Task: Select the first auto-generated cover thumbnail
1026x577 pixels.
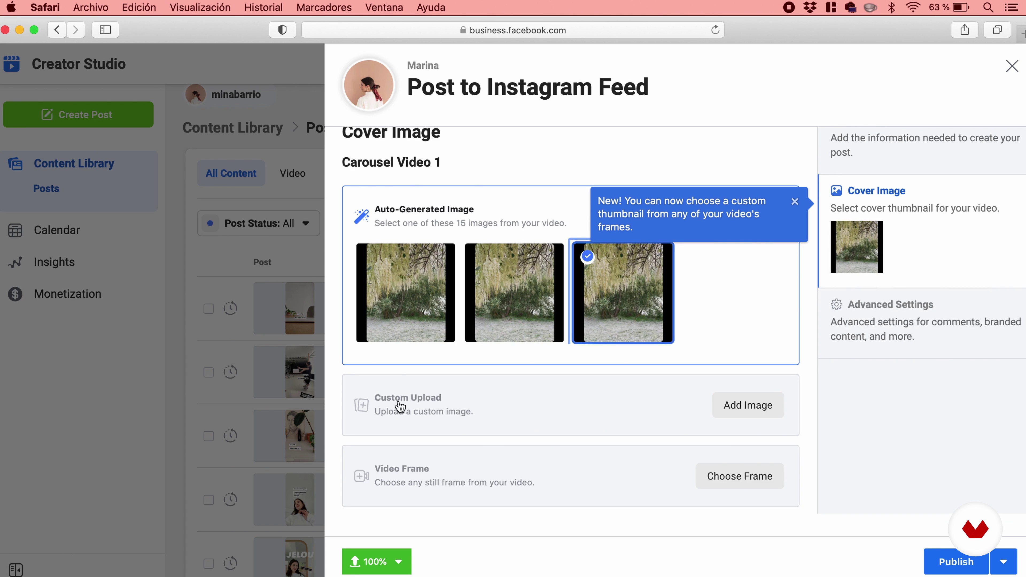Action: pos(406,293)
